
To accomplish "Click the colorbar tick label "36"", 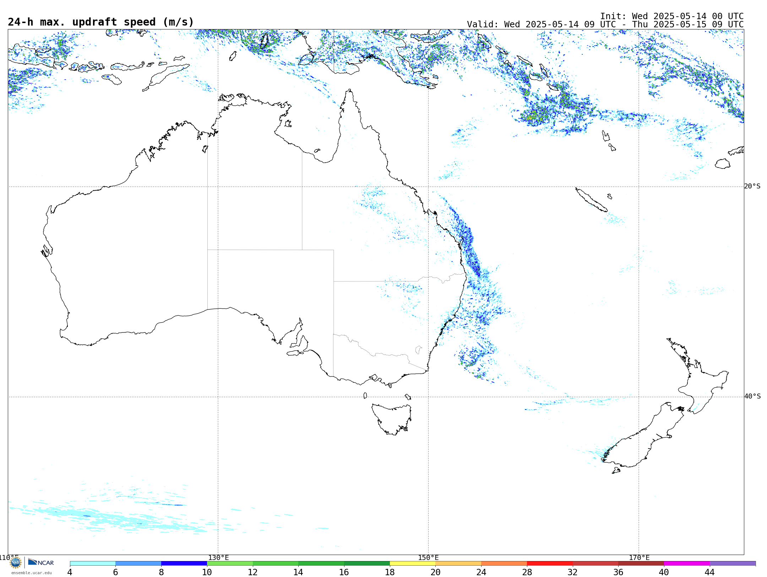I will click(x=619, y=572).
